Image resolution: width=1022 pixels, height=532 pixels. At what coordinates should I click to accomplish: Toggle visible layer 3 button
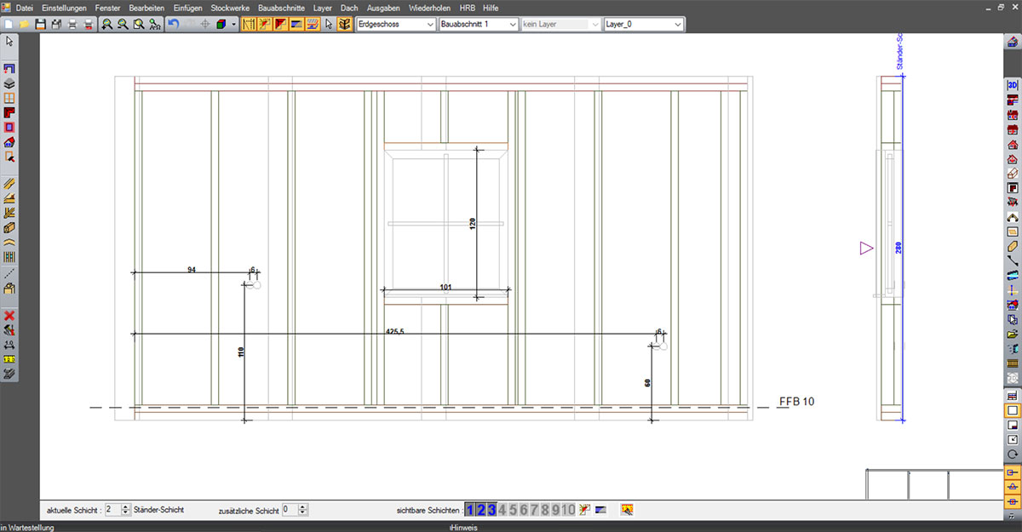click(x=491, y=510)
